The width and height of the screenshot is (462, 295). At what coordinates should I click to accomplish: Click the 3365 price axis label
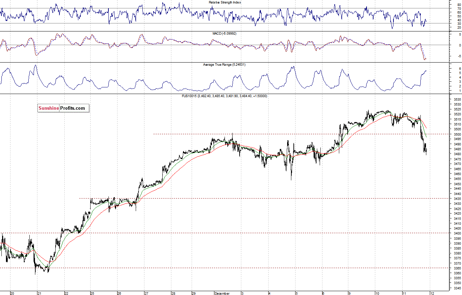tap(457, 268)
